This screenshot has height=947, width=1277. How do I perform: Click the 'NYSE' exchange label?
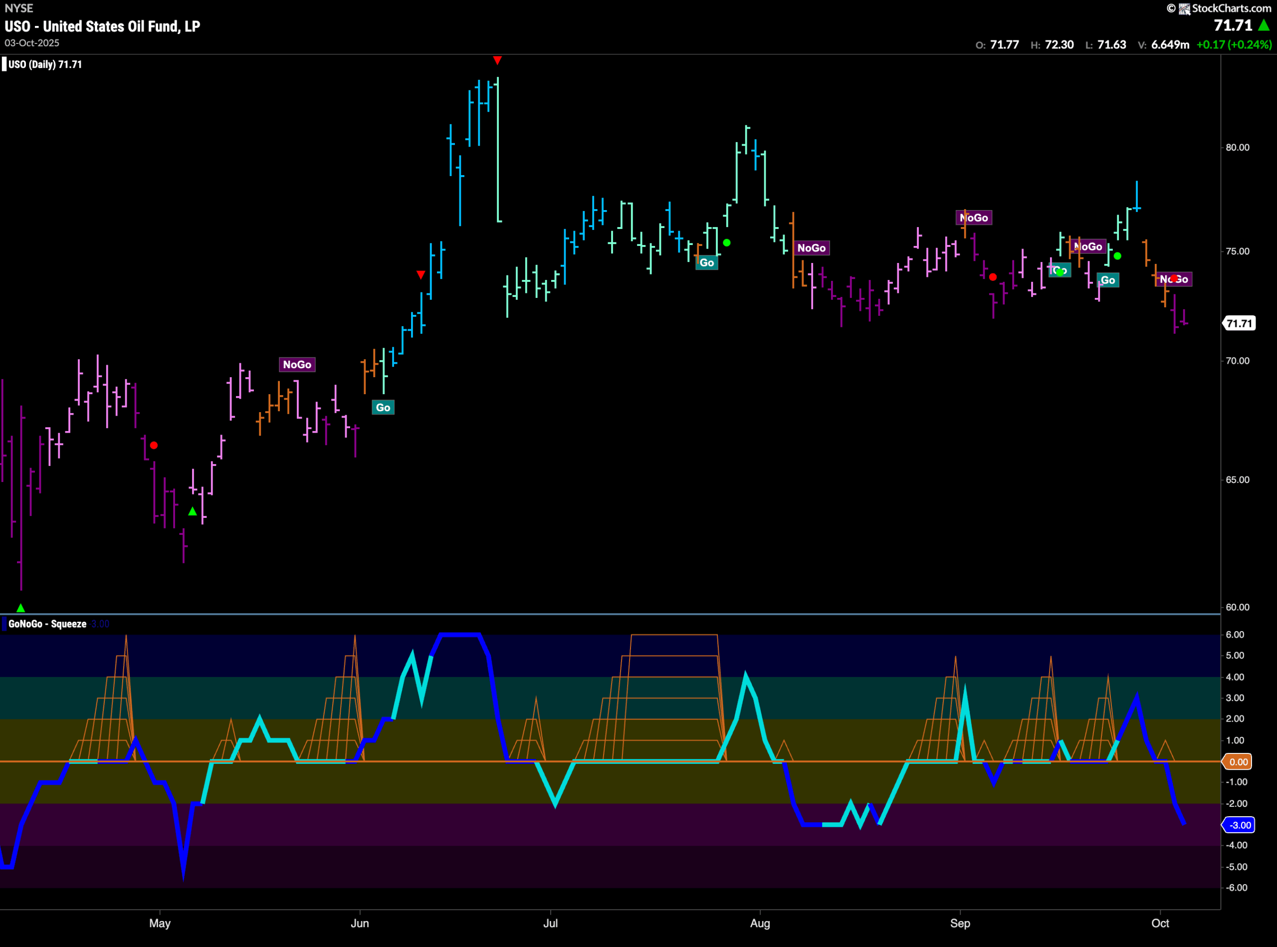tap(19, 8)
